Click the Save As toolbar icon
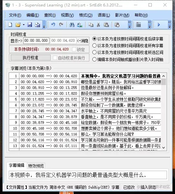The width and height of the screenshot is (175, 194). point(37,25)
